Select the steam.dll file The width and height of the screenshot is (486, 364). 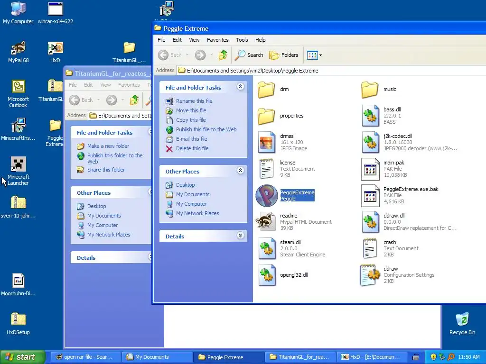(x=267, y=248)
